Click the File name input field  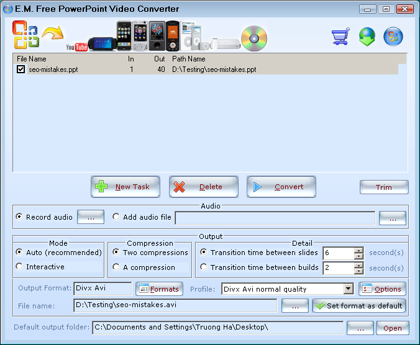[175, 305]
